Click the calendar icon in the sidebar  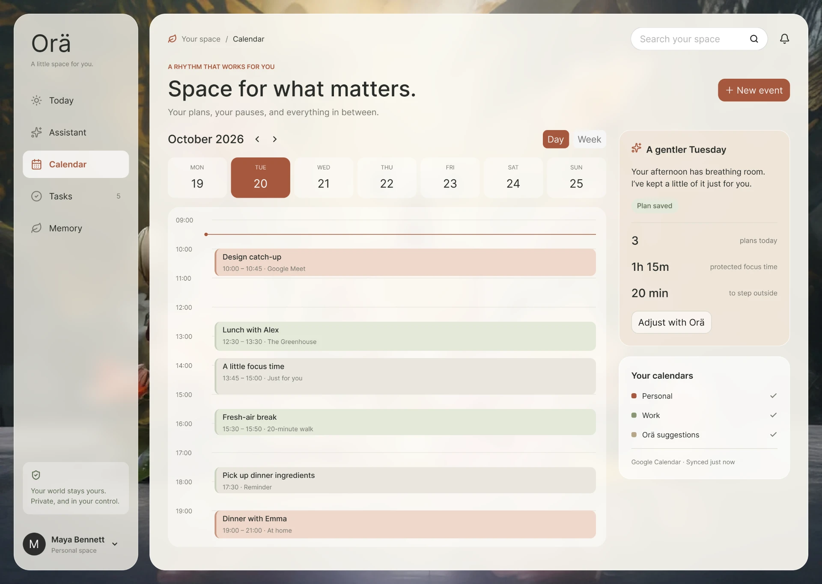coord(36,164)
